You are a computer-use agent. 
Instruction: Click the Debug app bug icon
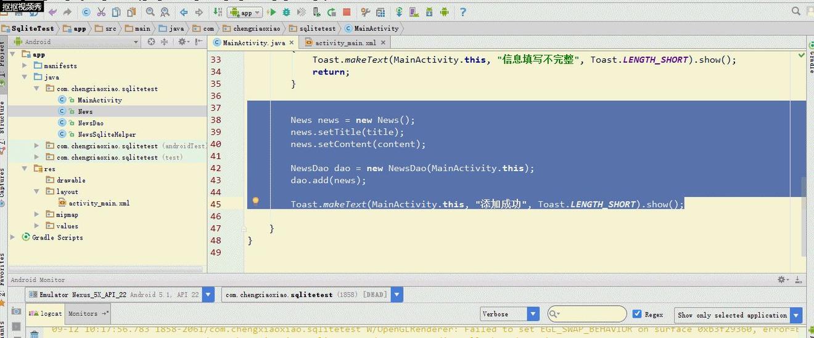[287, 12]
